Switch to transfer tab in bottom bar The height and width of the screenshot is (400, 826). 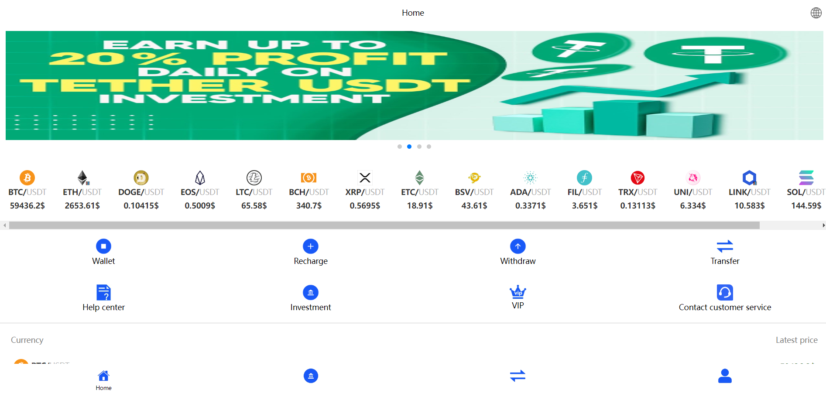(x=518, y=376)
